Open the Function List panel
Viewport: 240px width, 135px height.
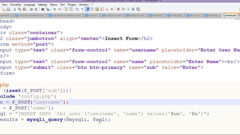tap(102, 9)
